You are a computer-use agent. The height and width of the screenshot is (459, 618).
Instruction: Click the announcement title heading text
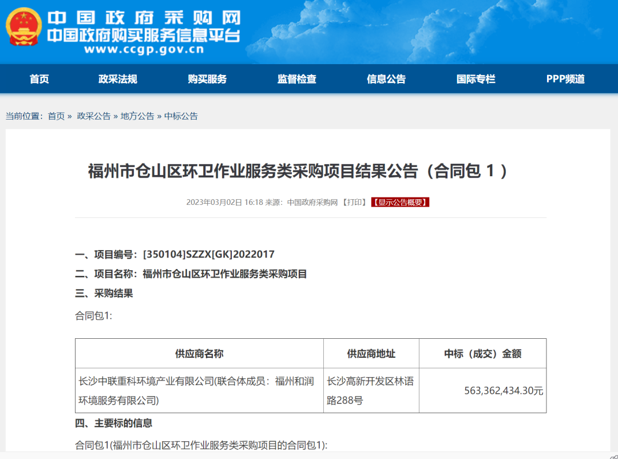tap(298, 171)
